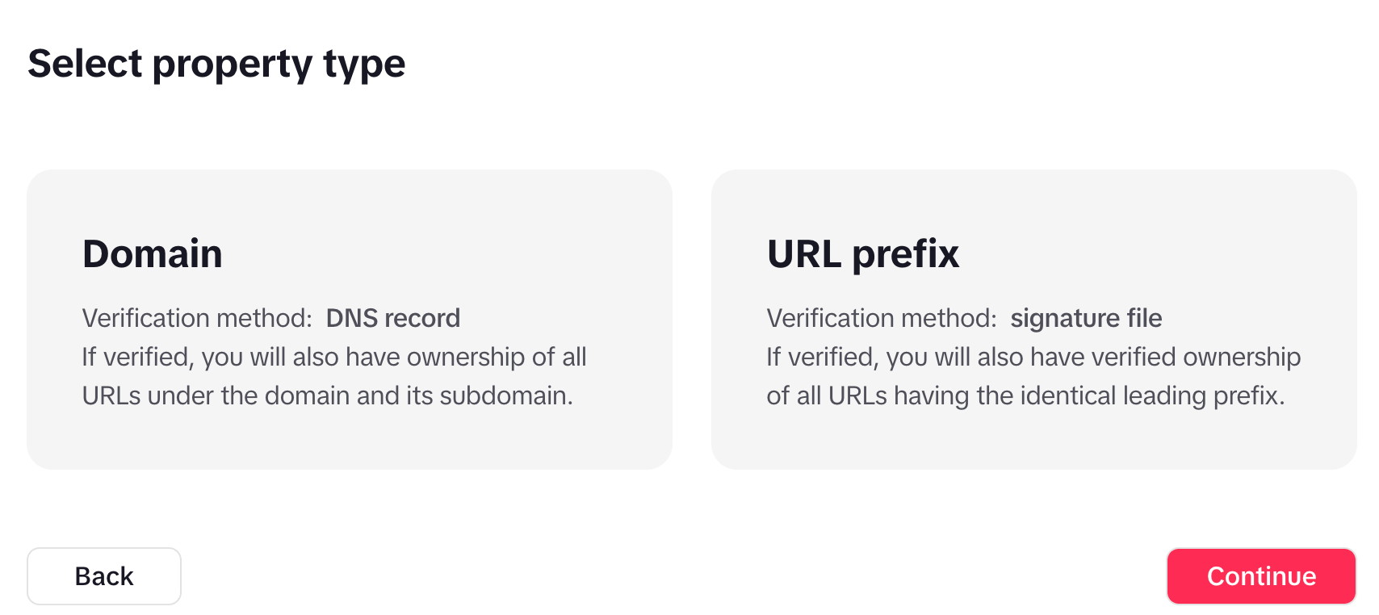The image size is (1379, 615).
Task: Click the bold 'DNS record' text
Action: (x=393, y=318)
